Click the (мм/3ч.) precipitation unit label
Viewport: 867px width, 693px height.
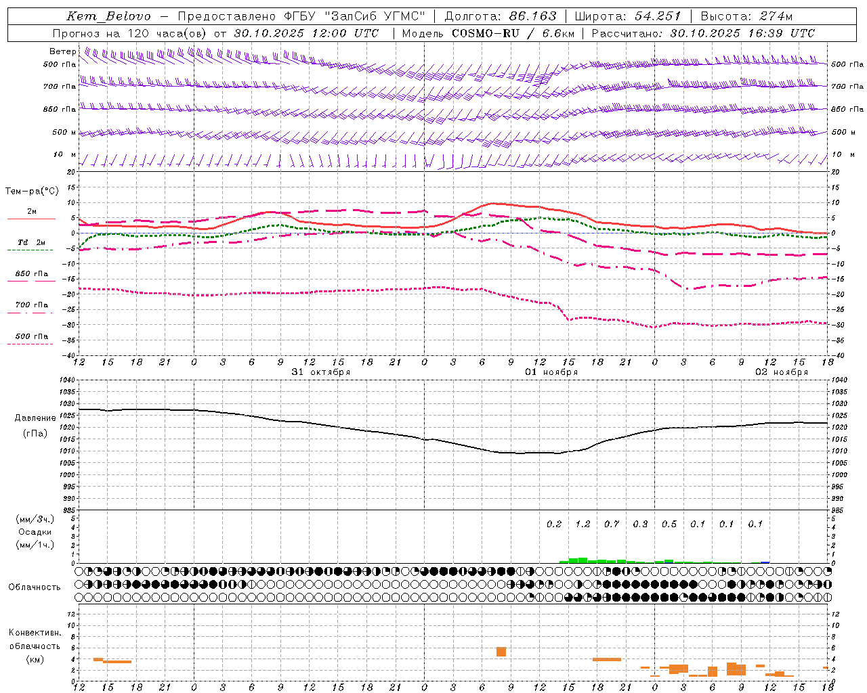coord(35,520)
